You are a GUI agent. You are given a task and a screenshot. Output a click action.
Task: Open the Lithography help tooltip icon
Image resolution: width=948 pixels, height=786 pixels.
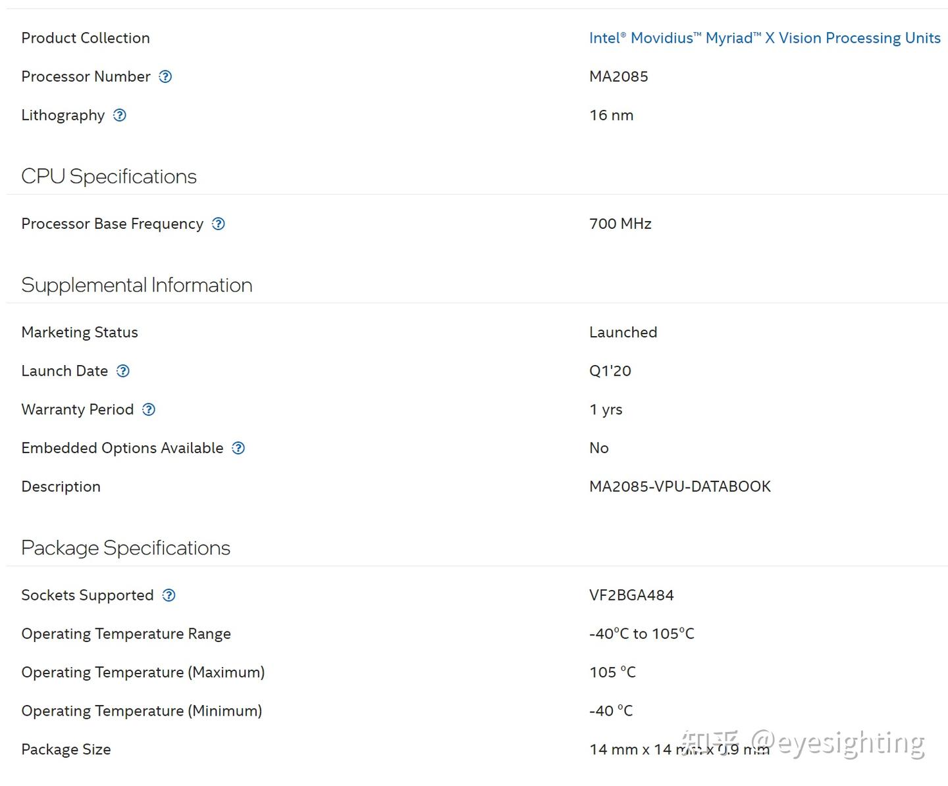pyautogui.click(x=120, y=116)
